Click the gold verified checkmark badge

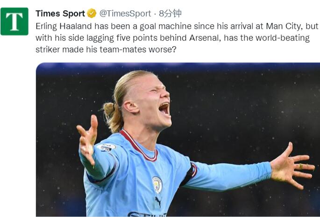coord(92,14)
